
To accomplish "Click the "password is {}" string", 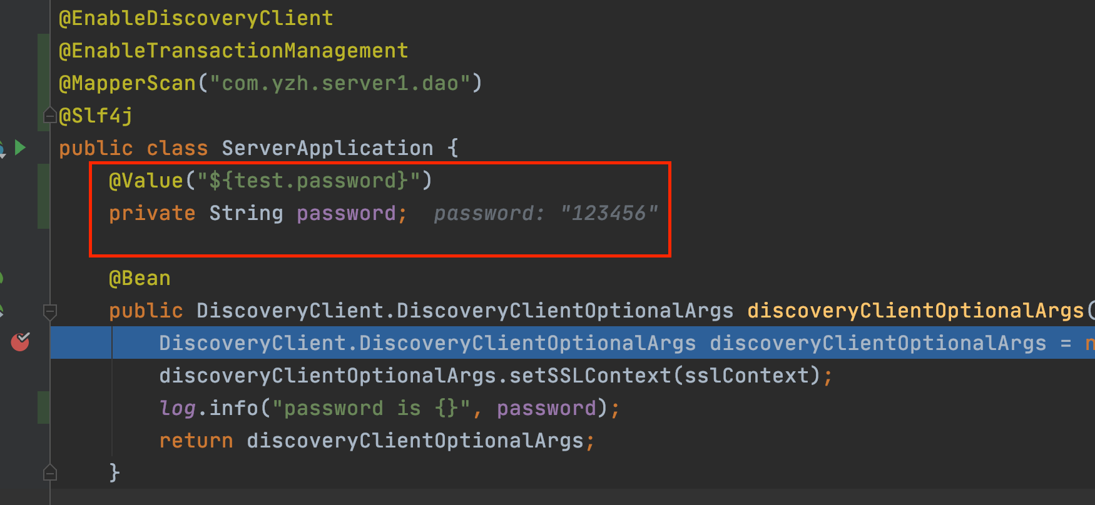I will (x=371, y=408).
